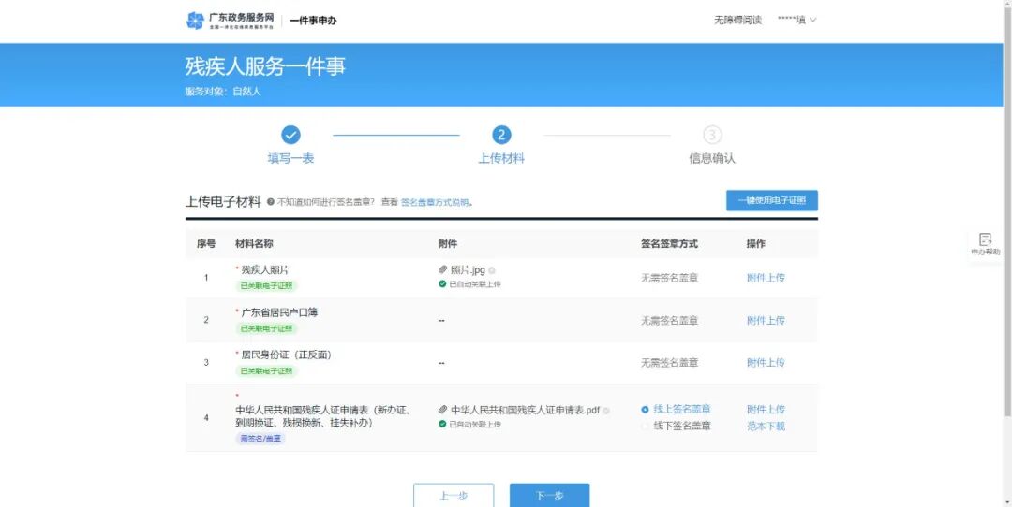Click the green check icon under 申请表.pdf
The image size is (1012, 507).
point(442,424)
